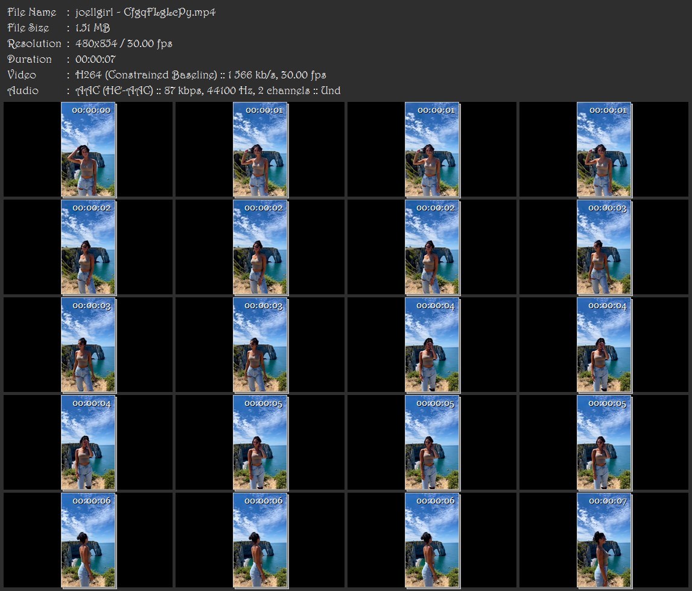The height and width of the screenshot is (591, 692).
Task: View the third thumbnail stamped 00:00:05
Action: (x=604, y=443)
